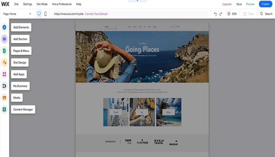The width and height of the screenshot is (275, 157).
Task: Select the Going Places heading text
Action: tap(142, 49)
